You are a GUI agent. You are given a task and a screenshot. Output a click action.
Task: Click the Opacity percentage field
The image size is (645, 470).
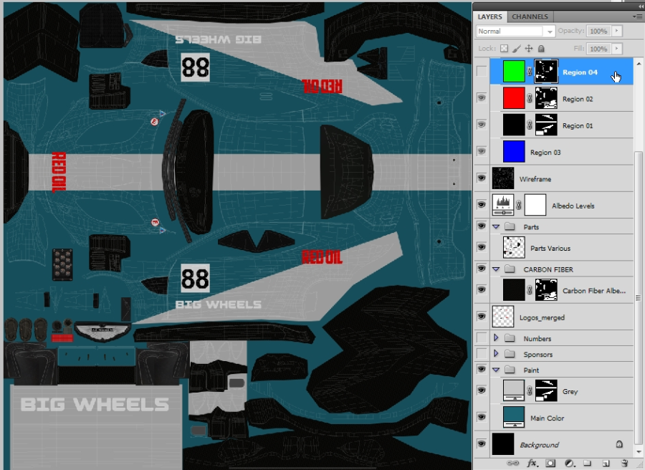click(x=598, y=31)
